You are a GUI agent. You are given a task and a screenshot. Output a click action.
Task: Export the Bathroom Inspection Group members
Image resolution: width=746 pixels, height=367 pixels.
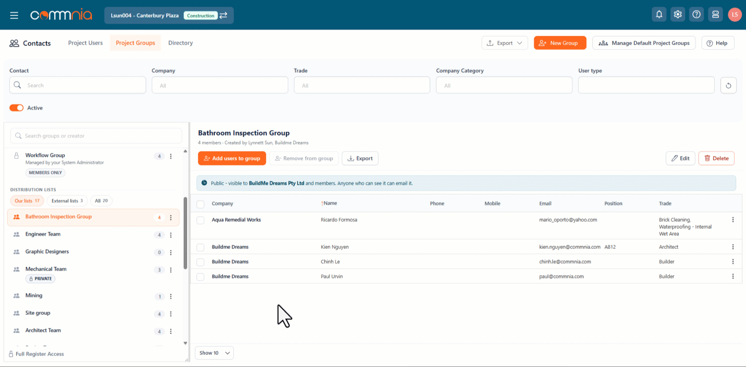pyautogui.click(x=360, y=158)
